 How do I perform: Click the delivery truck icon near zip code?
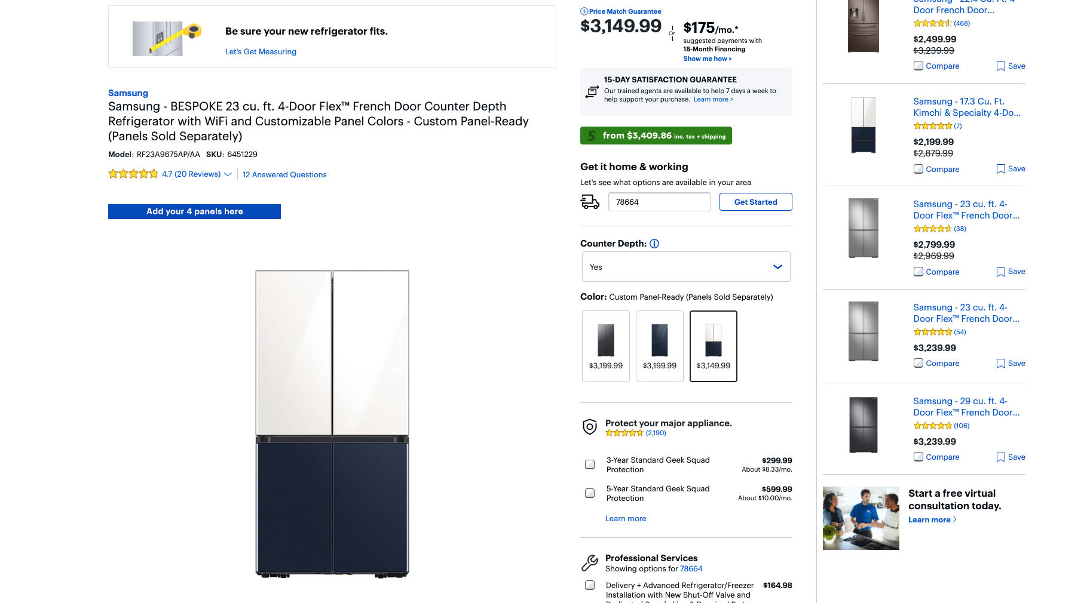pyautogui.click(x=590, y=202)
